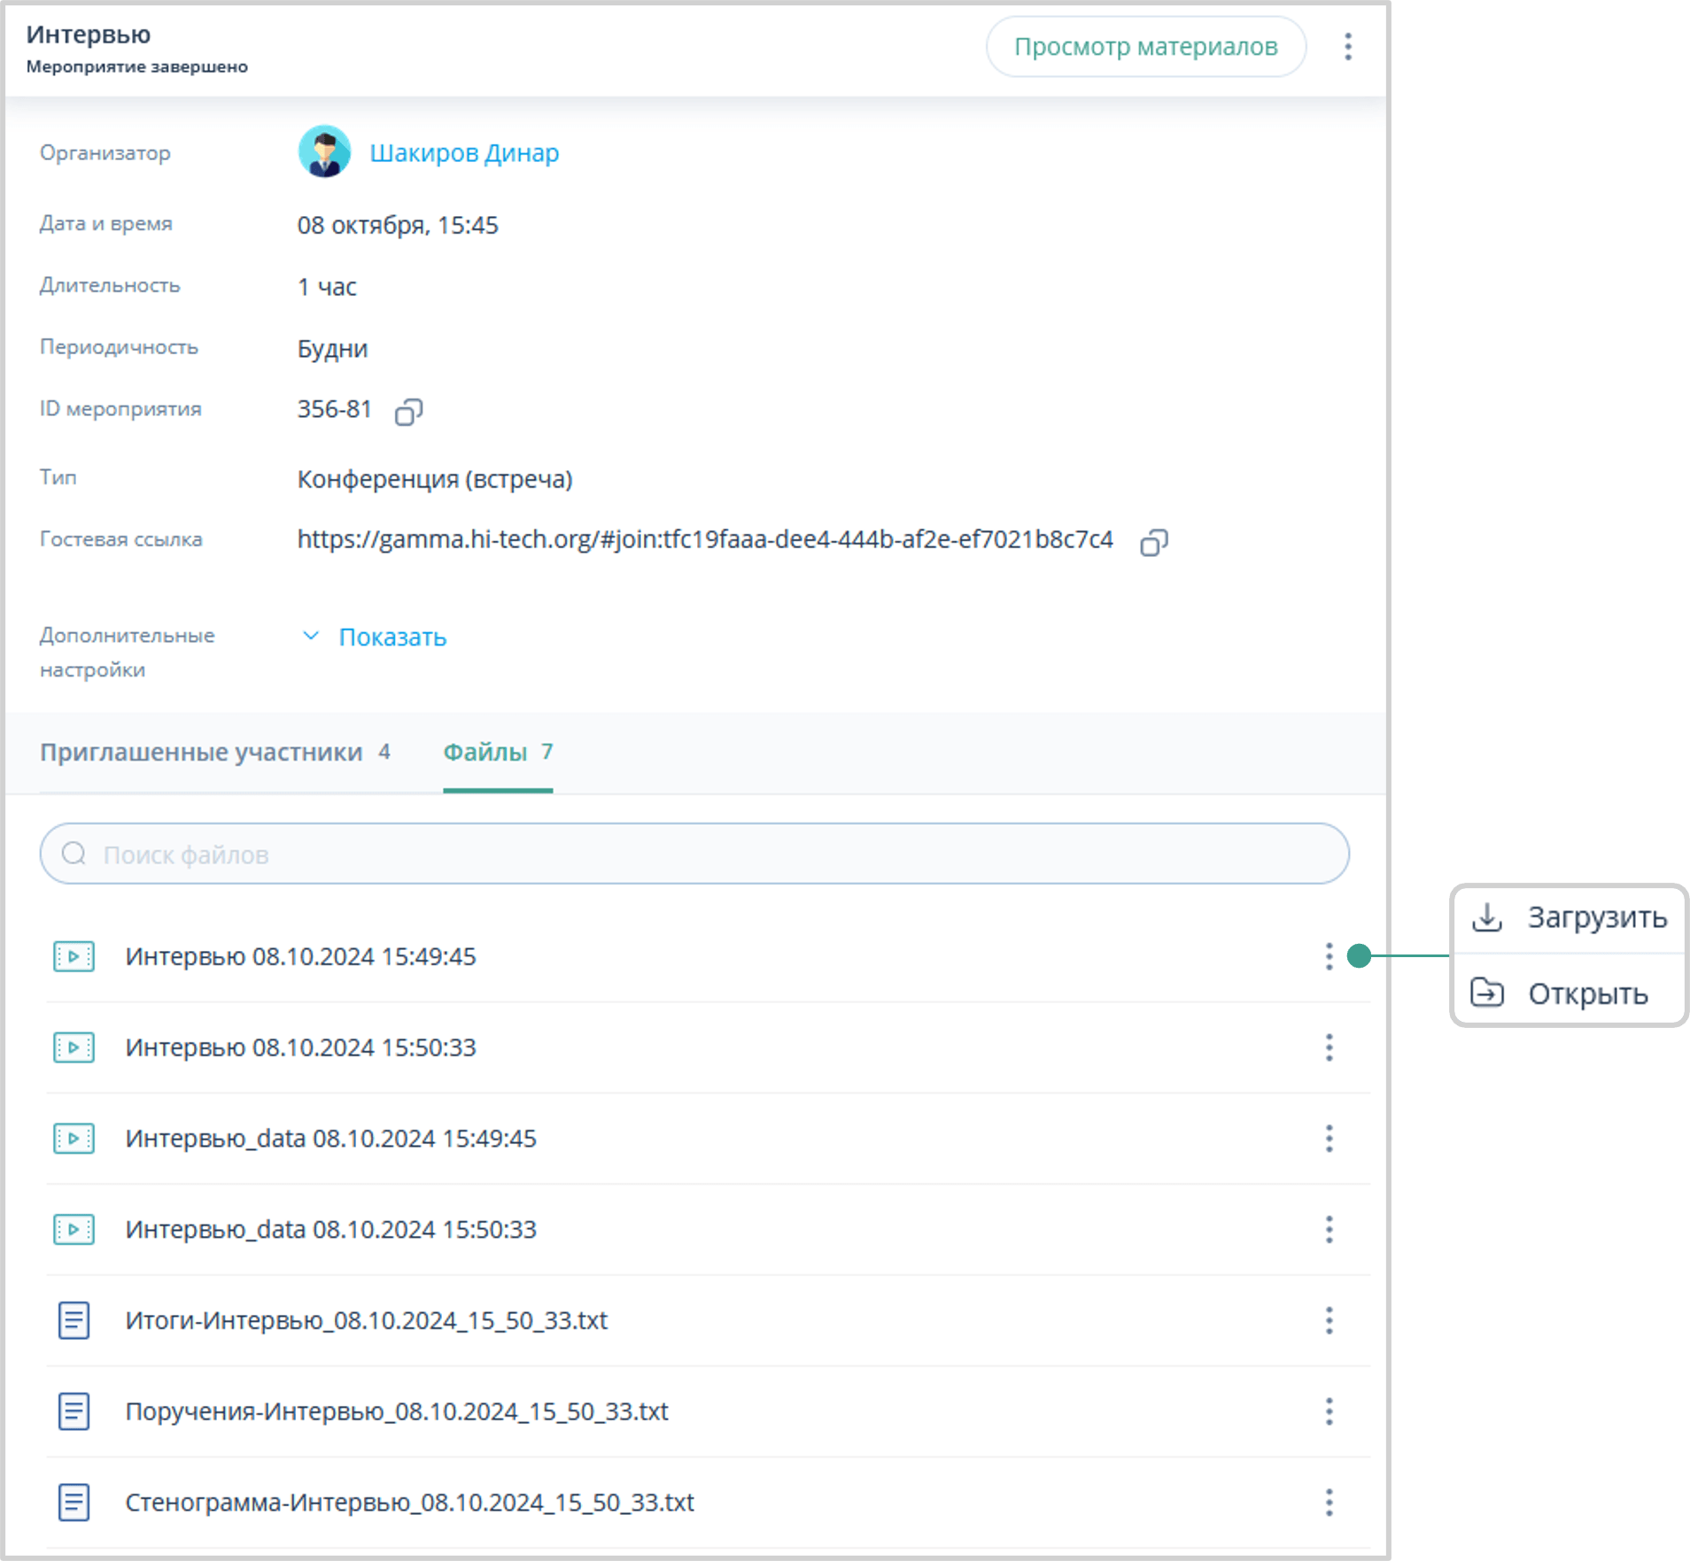Open actions menu for Стенограмма-Интервью txt file
The width and height of the screenshot is (1690, 1561).
point(1329,1503)
